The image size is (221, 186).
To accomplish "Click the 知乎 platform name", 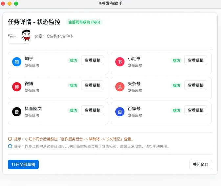I will [29, 58].
